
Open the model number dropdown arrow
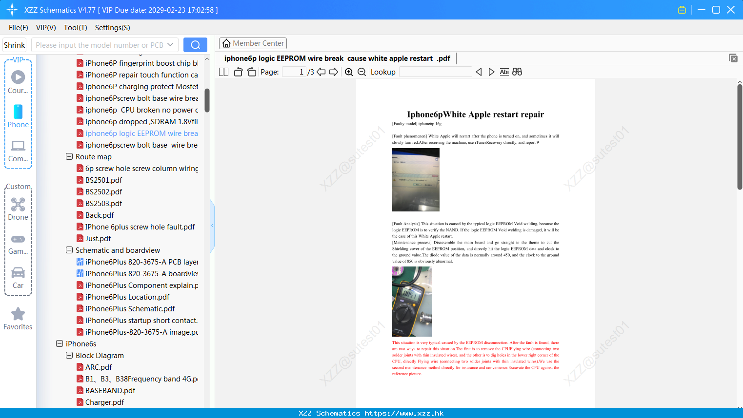(170, 45)
